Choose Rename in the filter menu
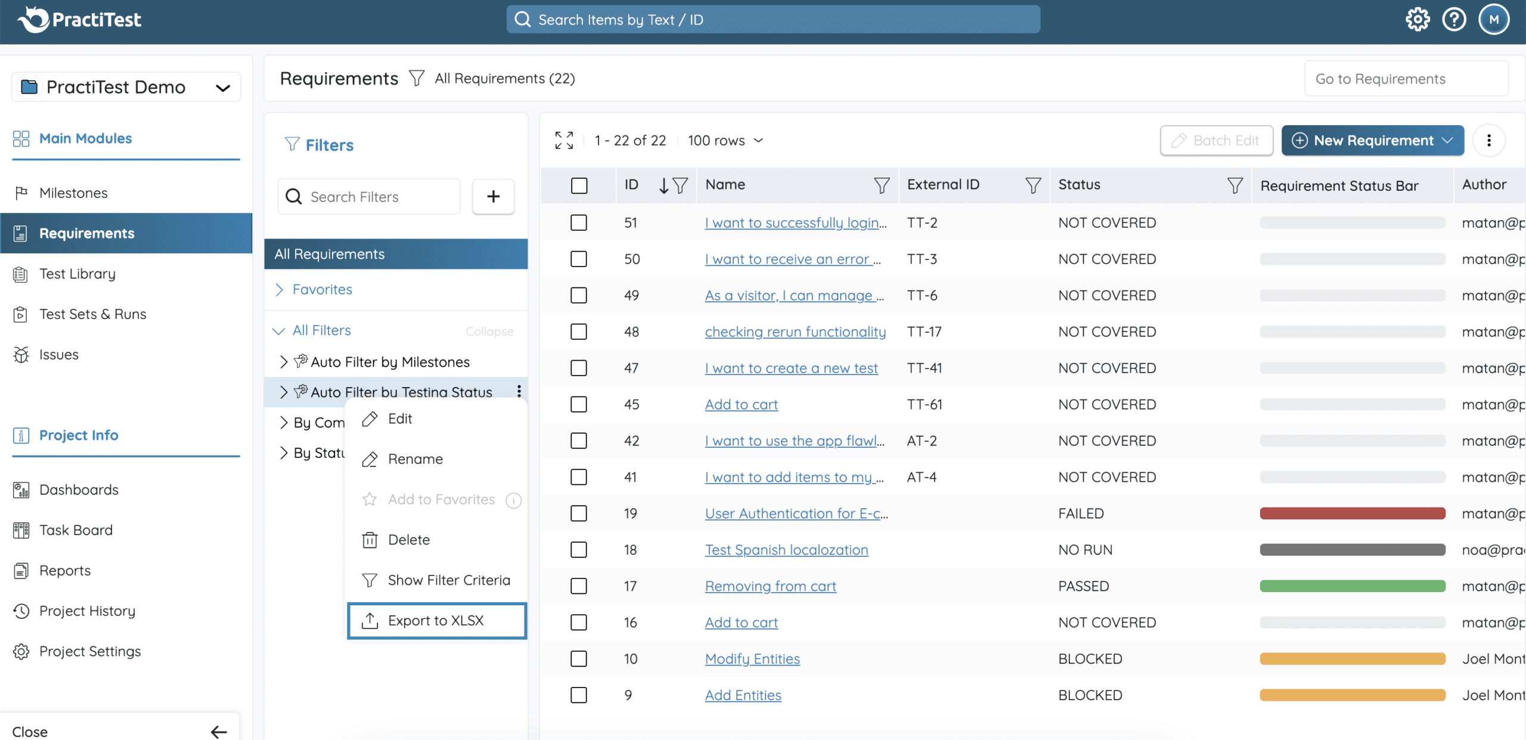 (437, 459)
